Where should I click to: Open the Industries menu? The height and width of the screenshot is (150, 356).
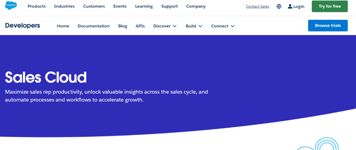pyautogui.click(x=64, y=6)
